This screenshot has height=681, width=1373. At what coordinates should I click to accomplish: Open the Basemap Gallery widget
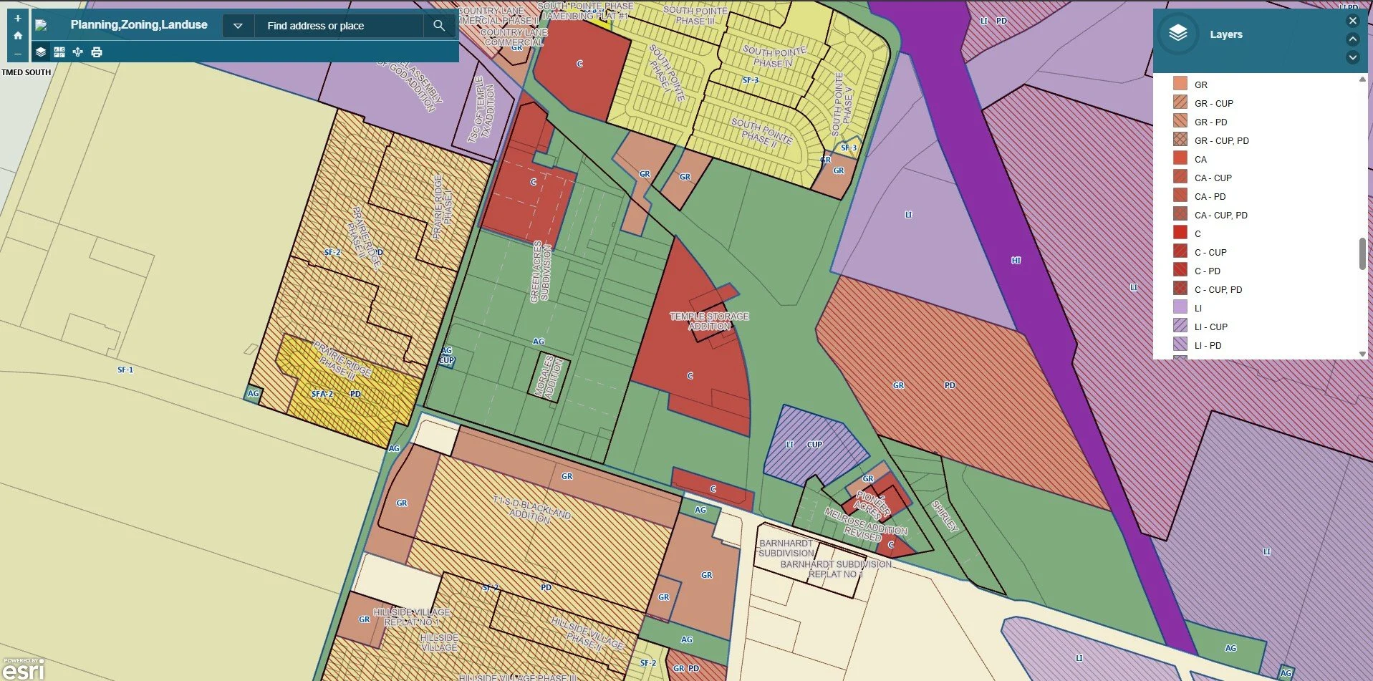[x=59, y=52]
